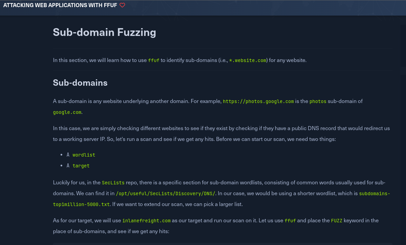Image resolution: width=406 pixels, height=245 pixels.
Task: Click the 'https://photos.google.com' example URL
Action: pos(258,101)
